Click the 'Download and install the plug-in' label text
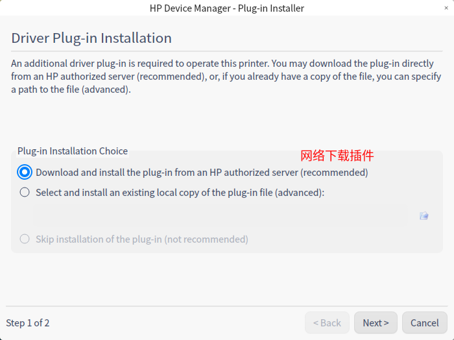Viewport: 454px width, 340px height. click(x=202, y=173)
